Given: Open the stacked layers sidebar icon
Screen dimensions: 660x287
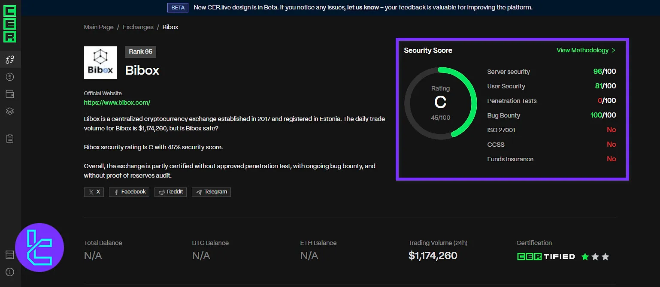Looking at the screenshot, I should 10,111.
